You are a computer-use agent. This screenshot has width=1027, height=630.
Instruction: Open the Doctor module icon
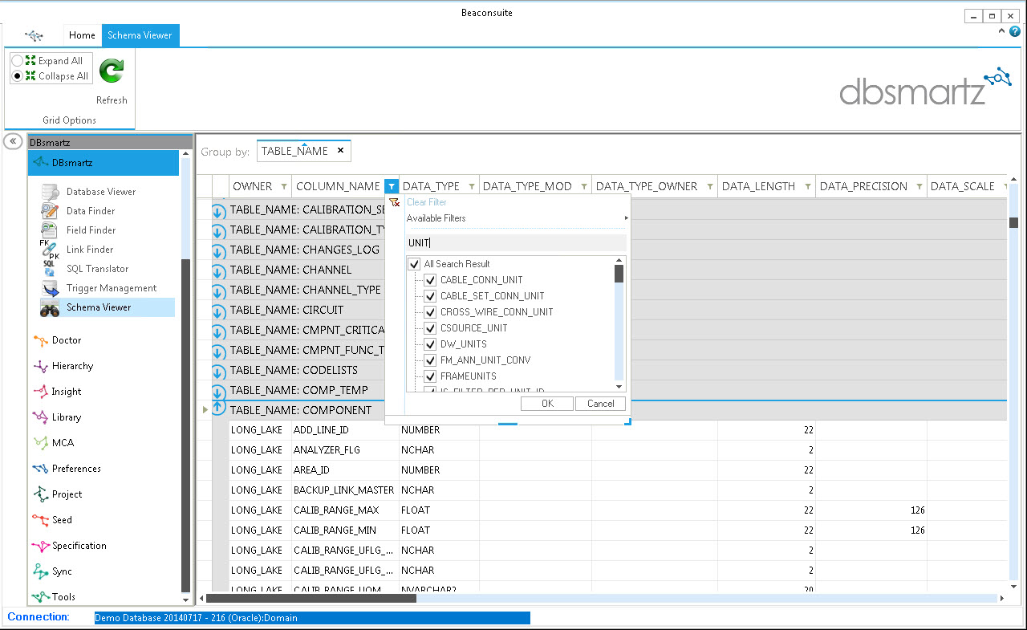(40, 340)
